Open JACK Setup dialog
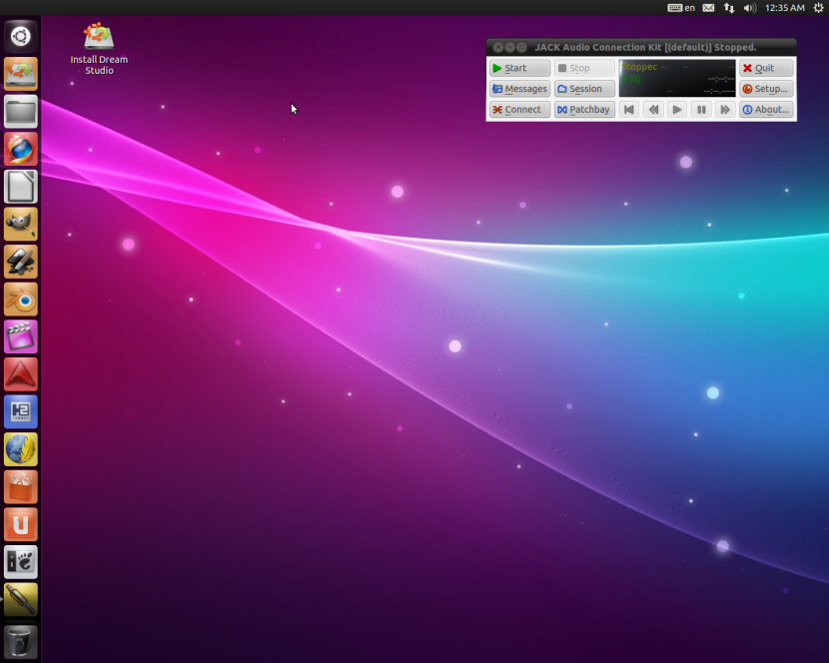829x663 pixels. (x=766, y=89)
